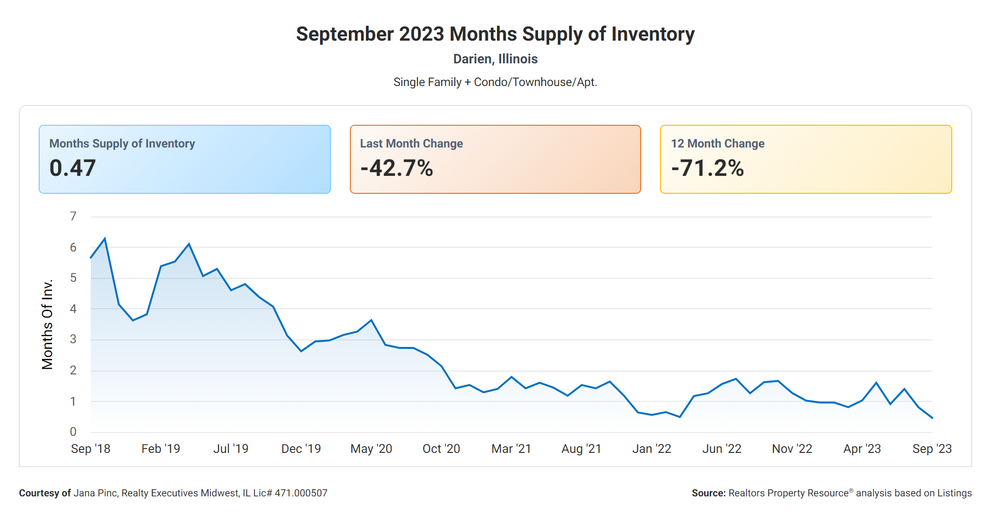The width and height of the screenshot is (991, 520).
Task: Click the -71.2% change value
Action: click(x=707, y=168)
